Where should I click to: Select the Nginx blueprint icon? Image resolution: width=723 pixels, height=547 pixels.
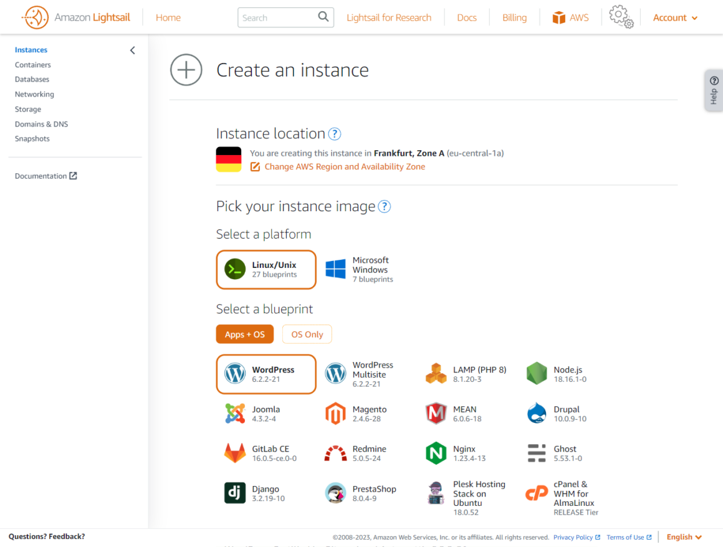[x=436, y=453]
